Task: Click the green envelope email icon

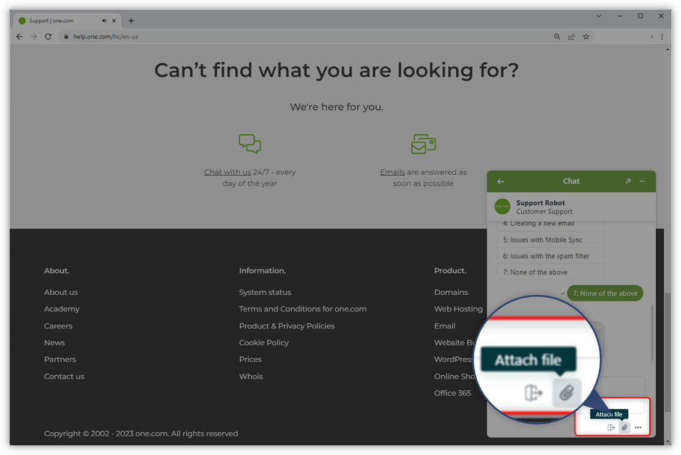Action: pos(423,143)
